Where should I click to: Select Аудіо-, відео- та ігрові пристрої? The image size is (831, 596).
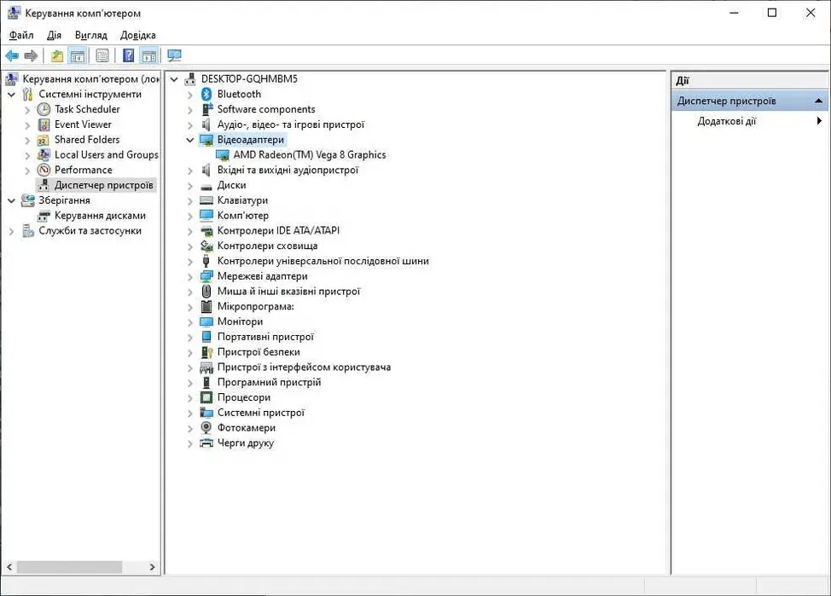[290, 124]
